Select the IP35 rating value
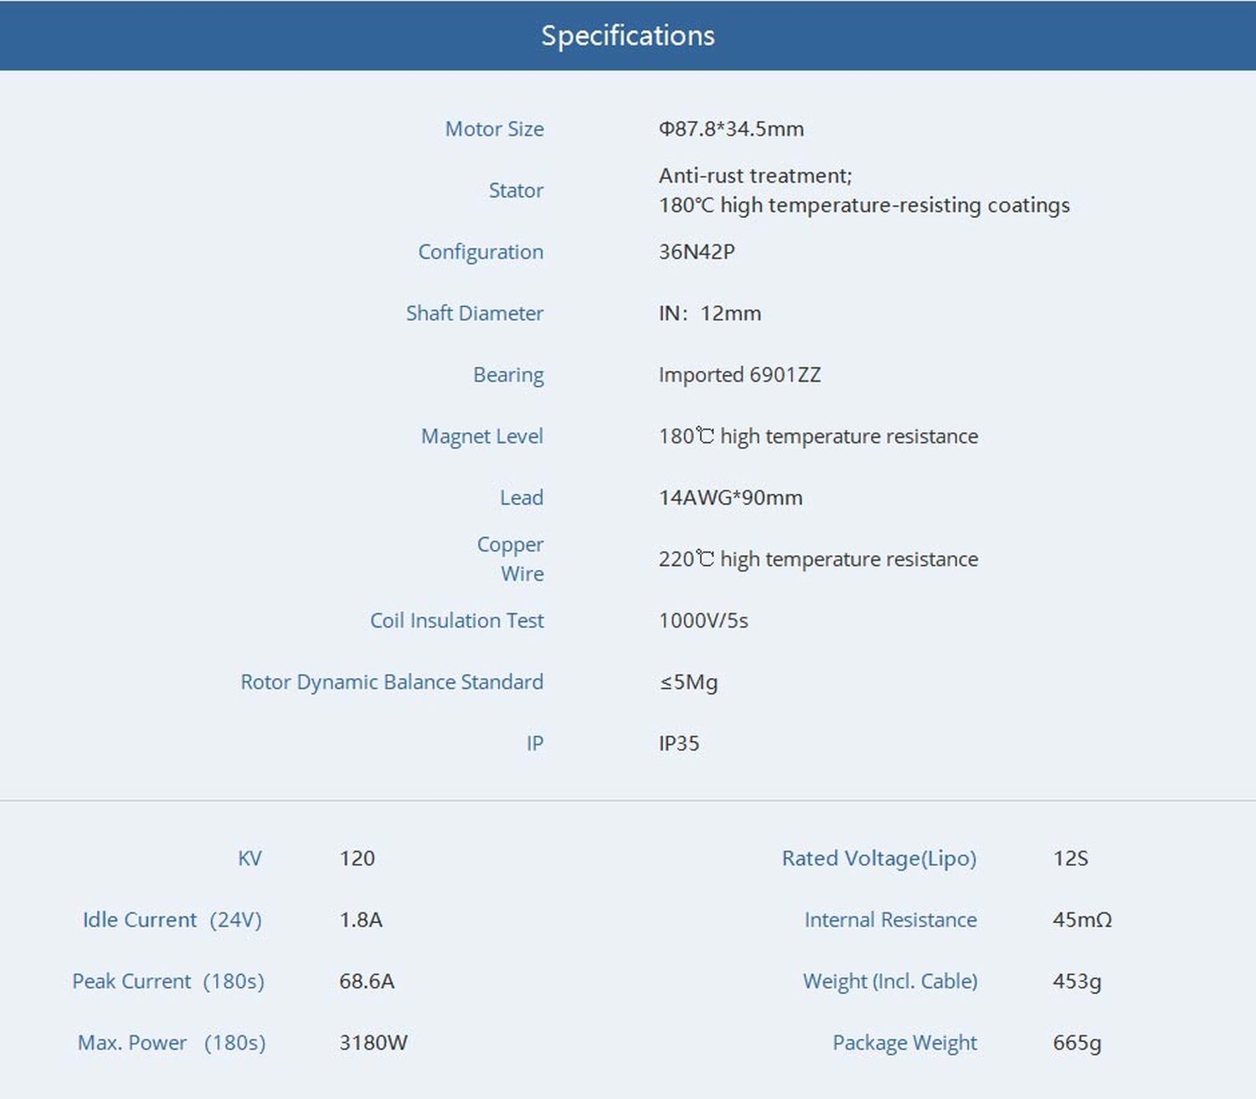Image resolution: width=1256 pixels, height=1099 pixels. [x=678, y=743]
